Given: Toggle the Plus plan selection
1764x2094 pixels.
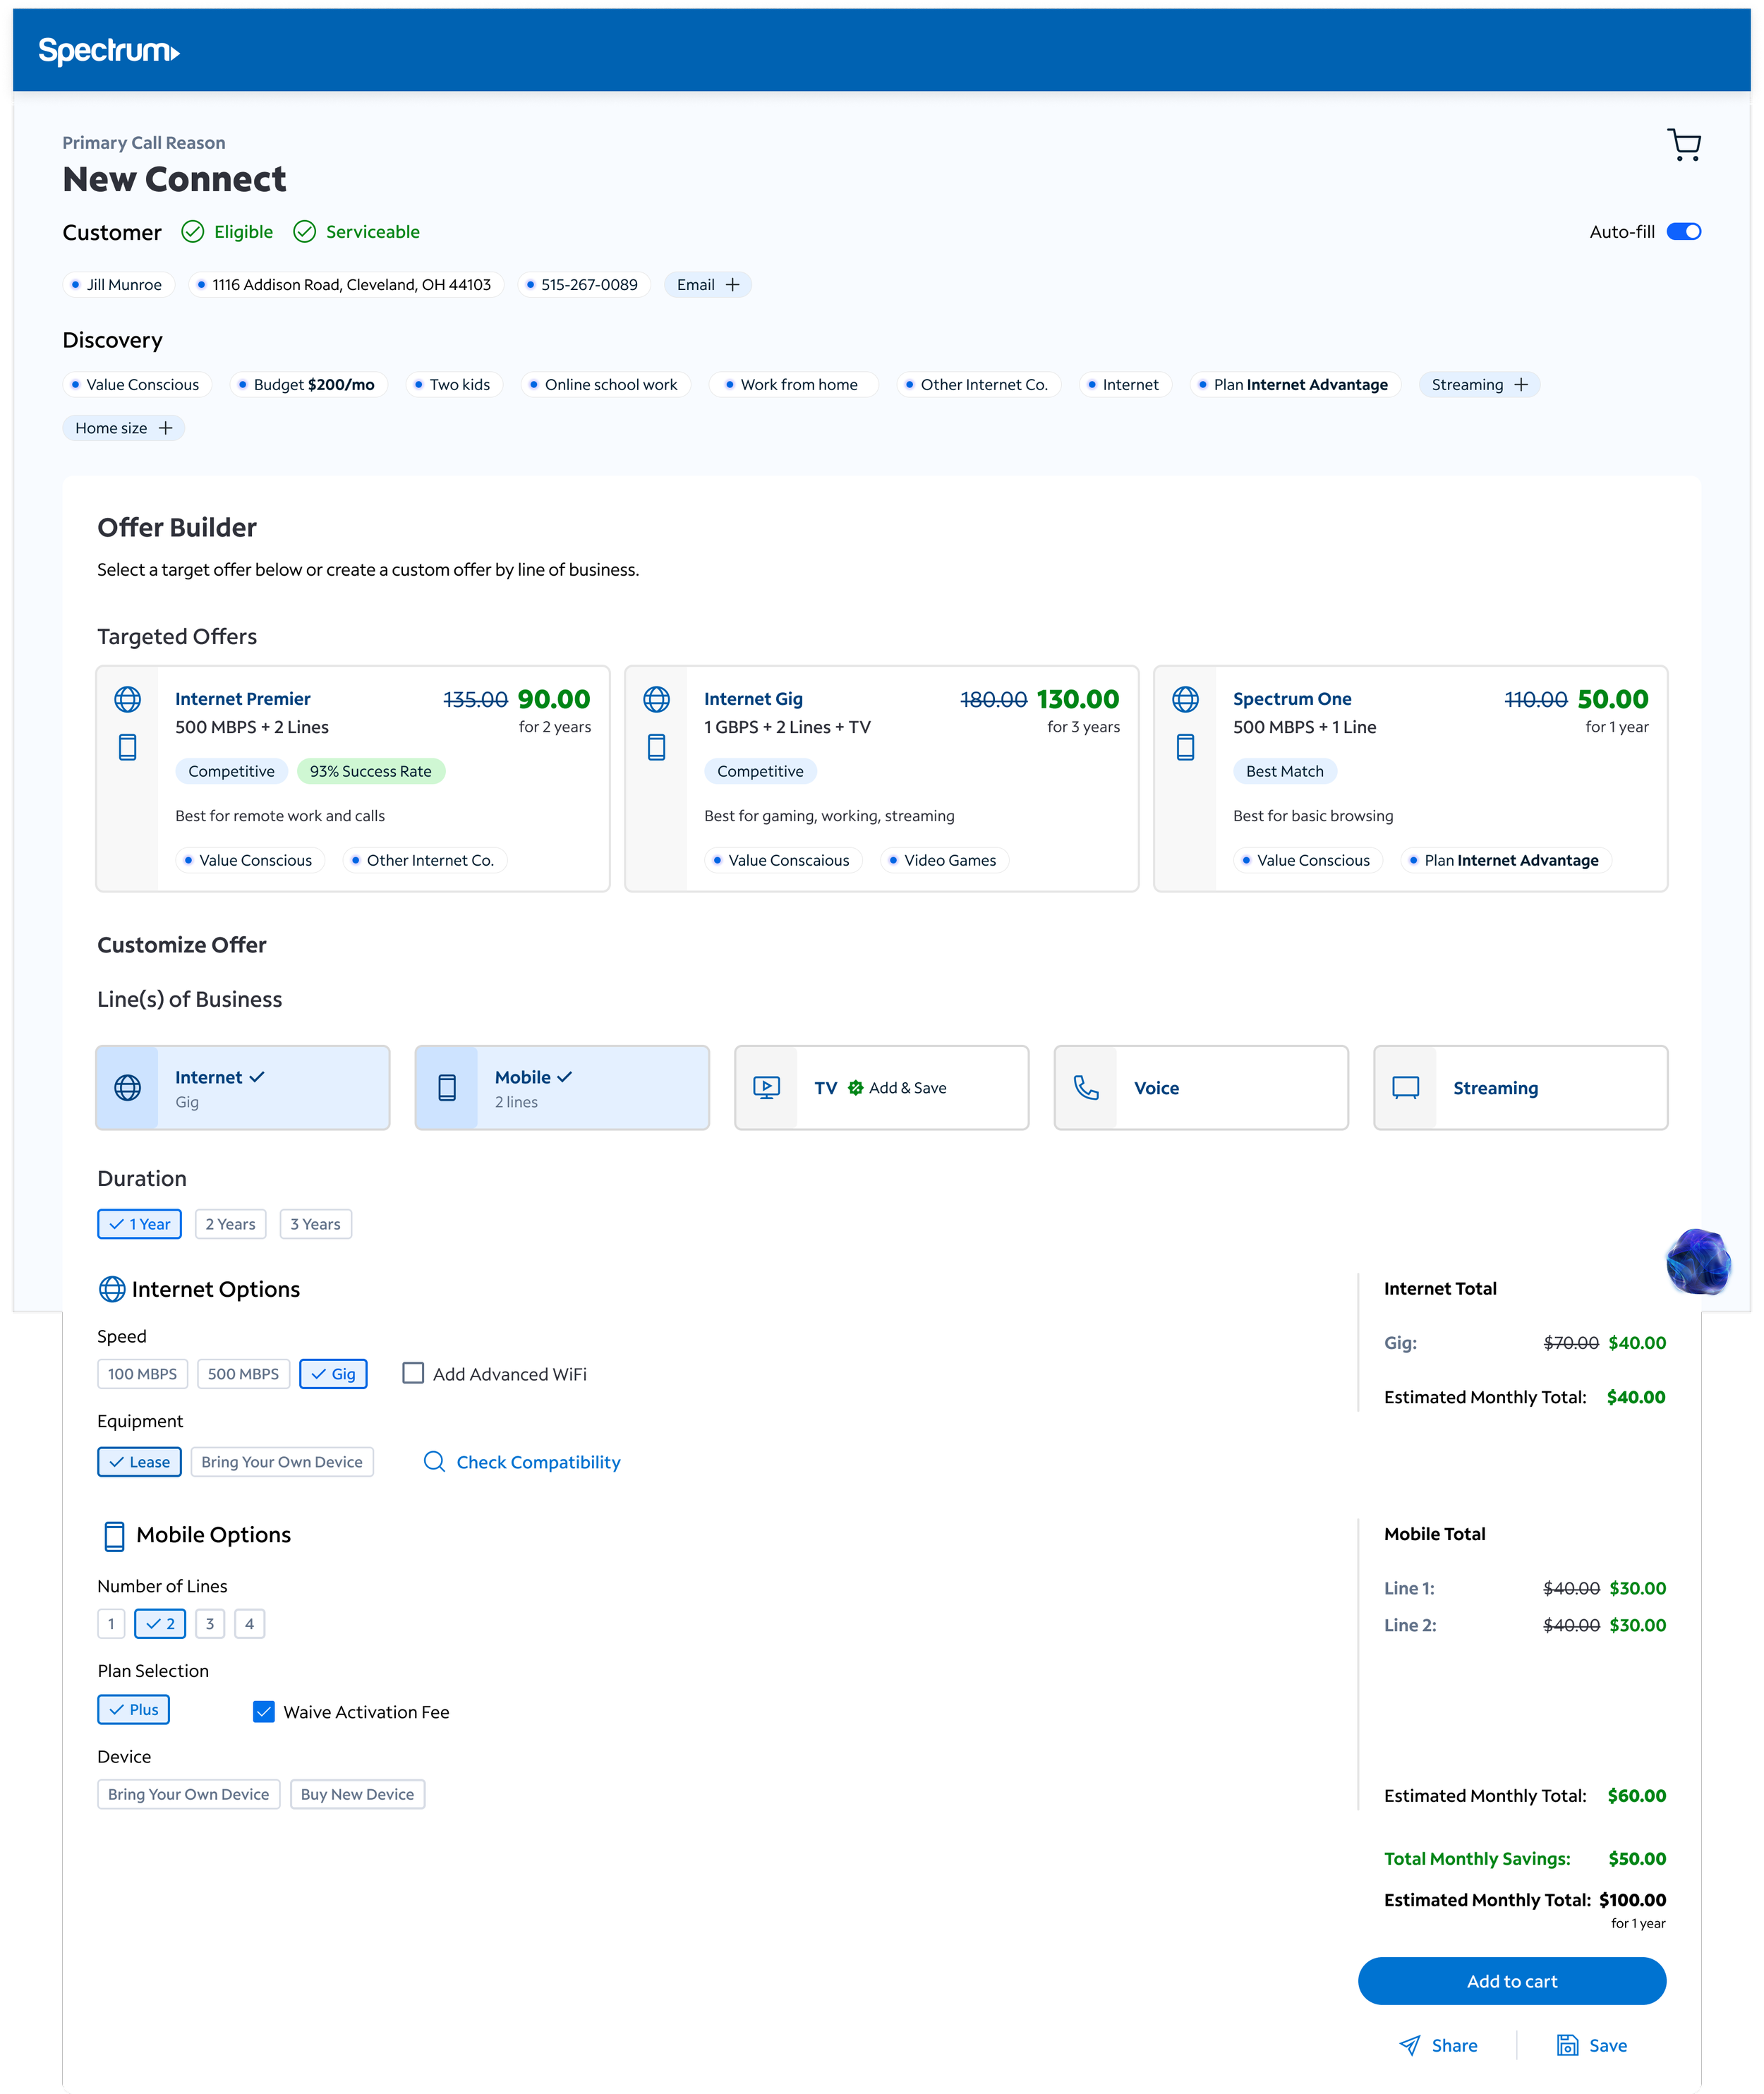Looking at the screenshot, I should tap(134, 1710).
